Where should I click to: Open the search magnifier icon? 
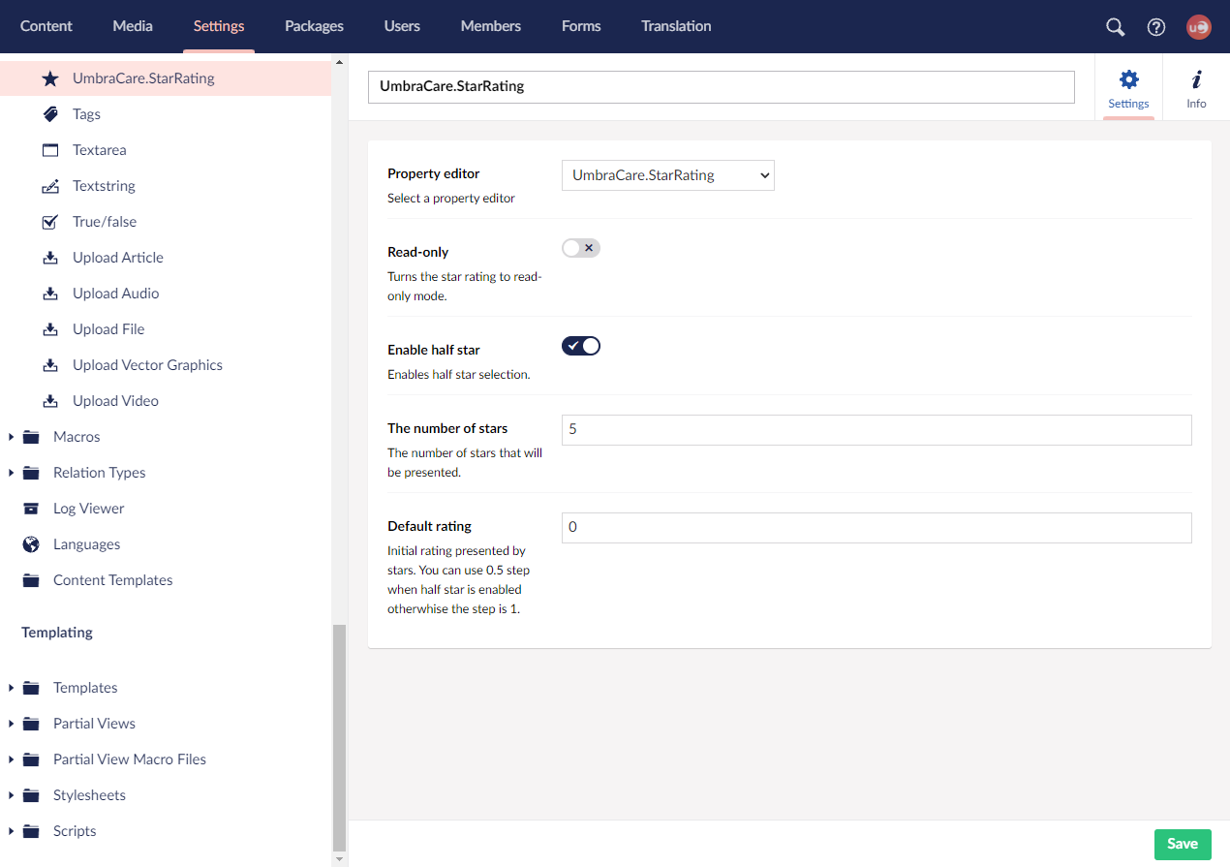1116,27
